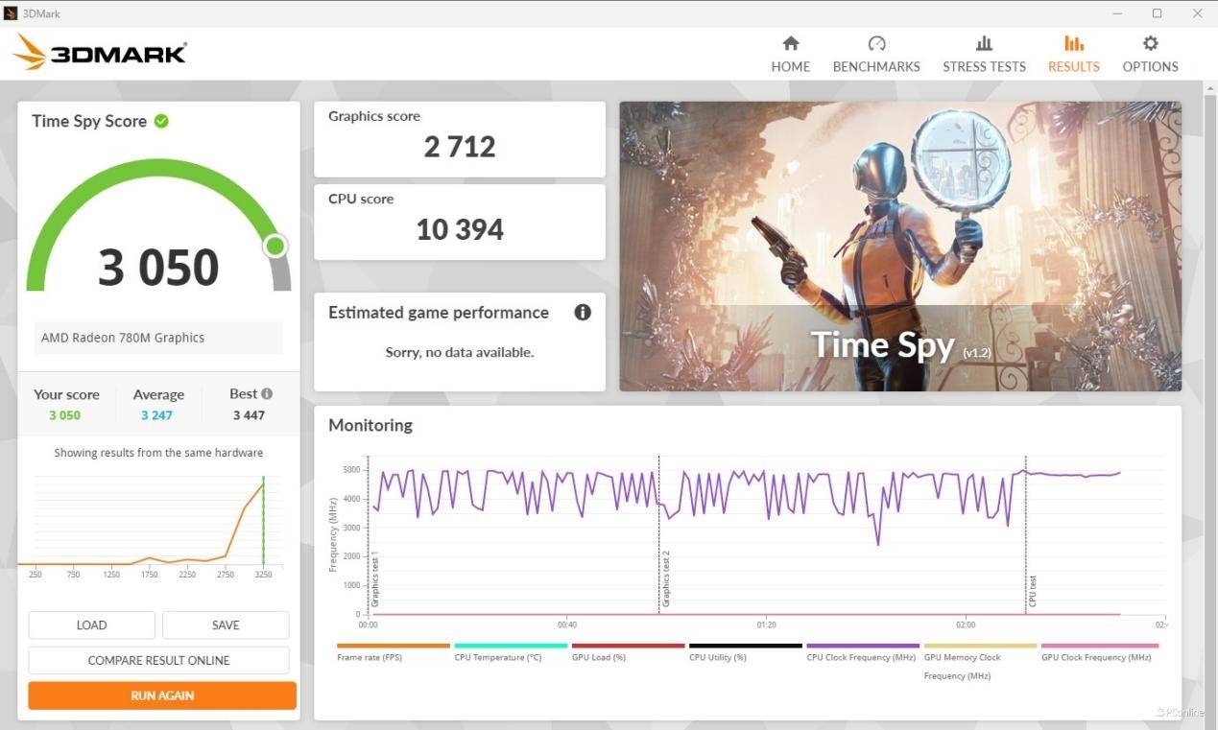Image resolution: width=1218 pixels, height=730 pixels.
Task: Switch to the STRESS TESTS tab label
Action: tap(984, 67)
